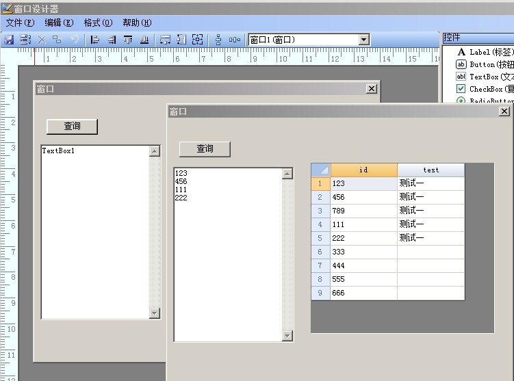The height and width of the screenshot is (381, 514).
Task: Click the equal horizontal spacing icon
Action: click(235, 40)
